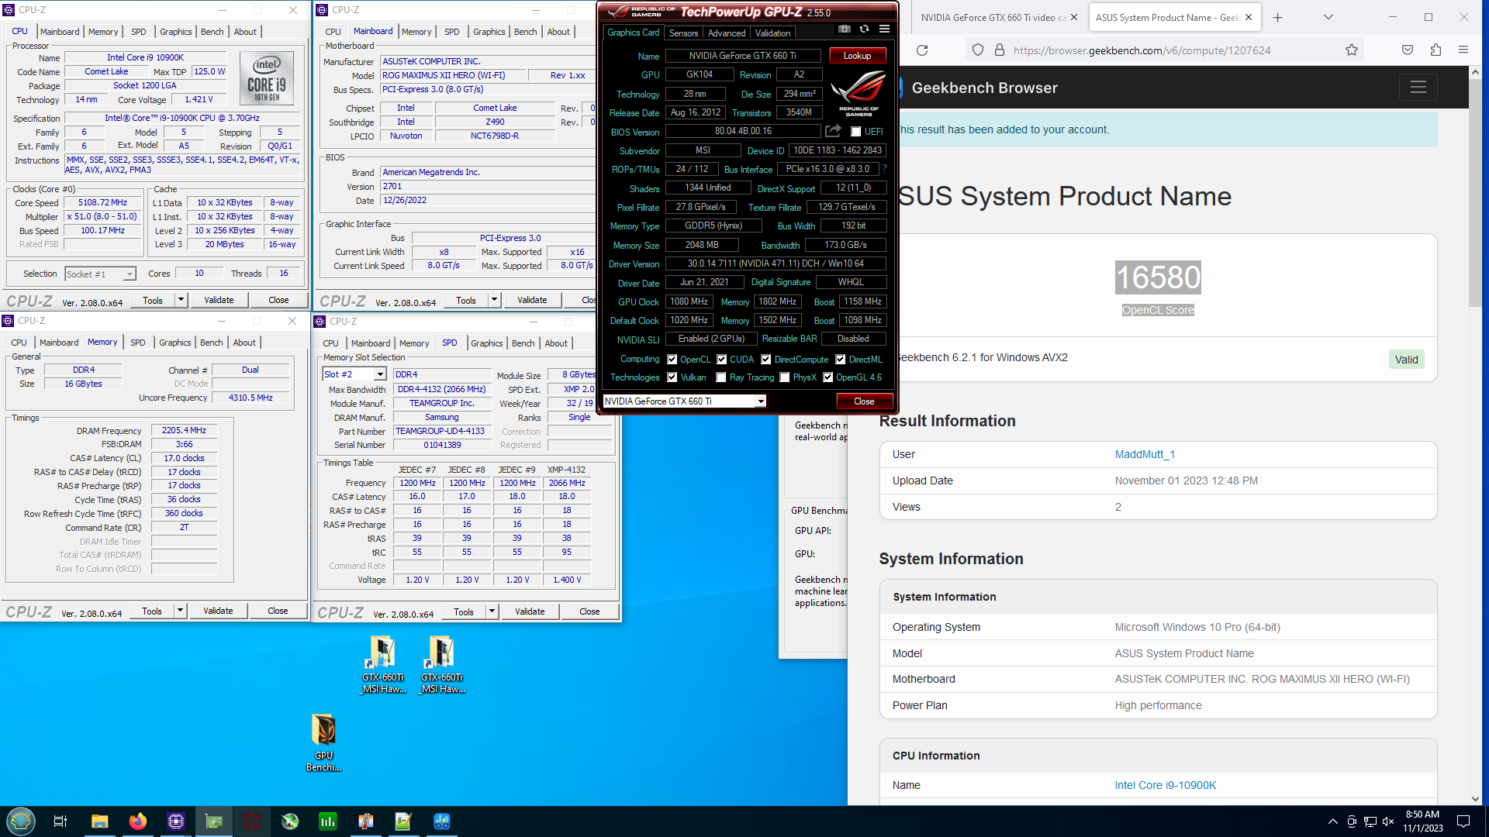This screenshot has height=837, width=1489.
Task: Open the MaddMutt_1 user link
Action: tap(1145, 454)
